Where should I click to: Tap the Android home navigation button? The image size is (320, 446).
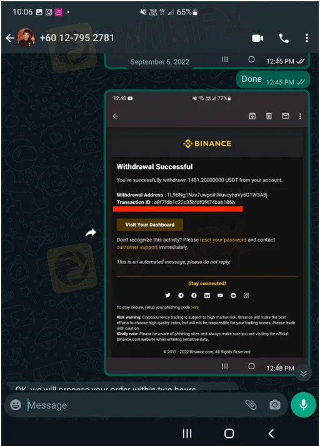point(229,433)
